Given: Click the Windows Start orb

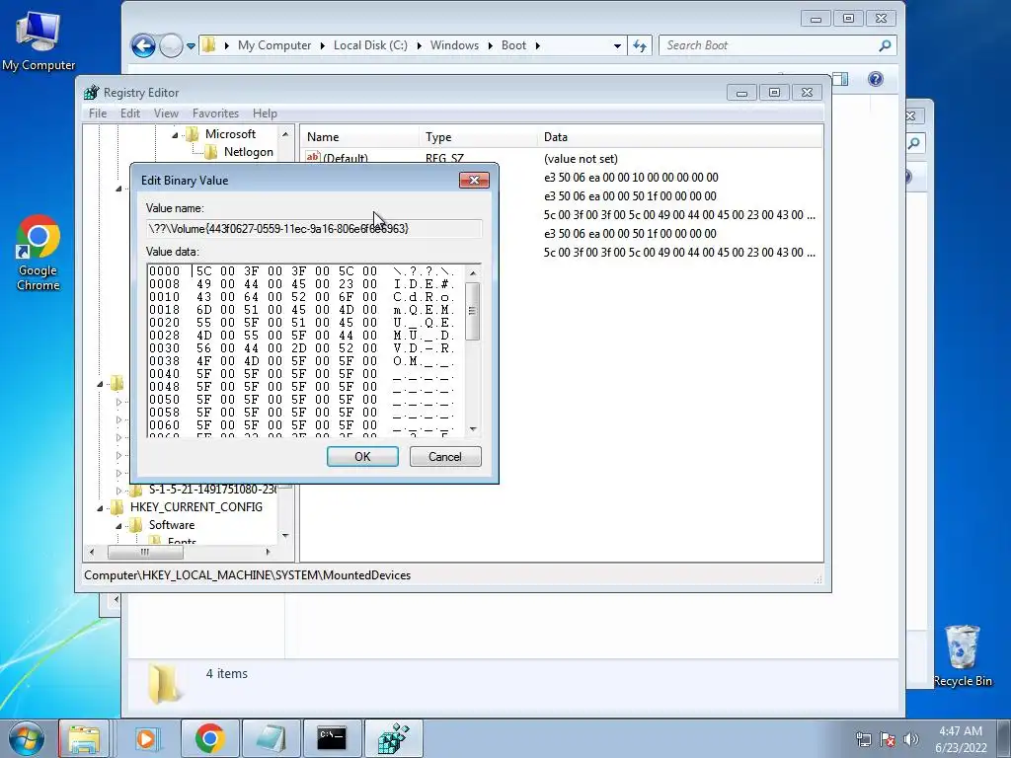Looking at the screenshot, I should point(27,738).
